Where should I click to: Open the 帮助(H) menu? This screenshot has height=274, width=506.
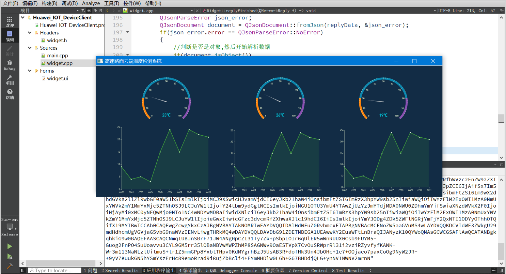[153, 3]
